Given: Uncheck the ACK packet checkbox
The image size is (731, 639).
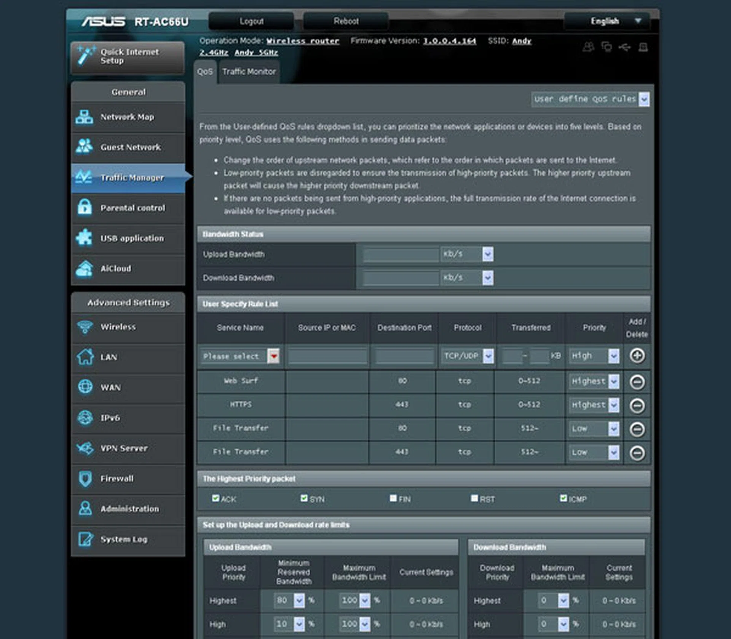Looking at the screenshot, I should (x=215, y=498).
